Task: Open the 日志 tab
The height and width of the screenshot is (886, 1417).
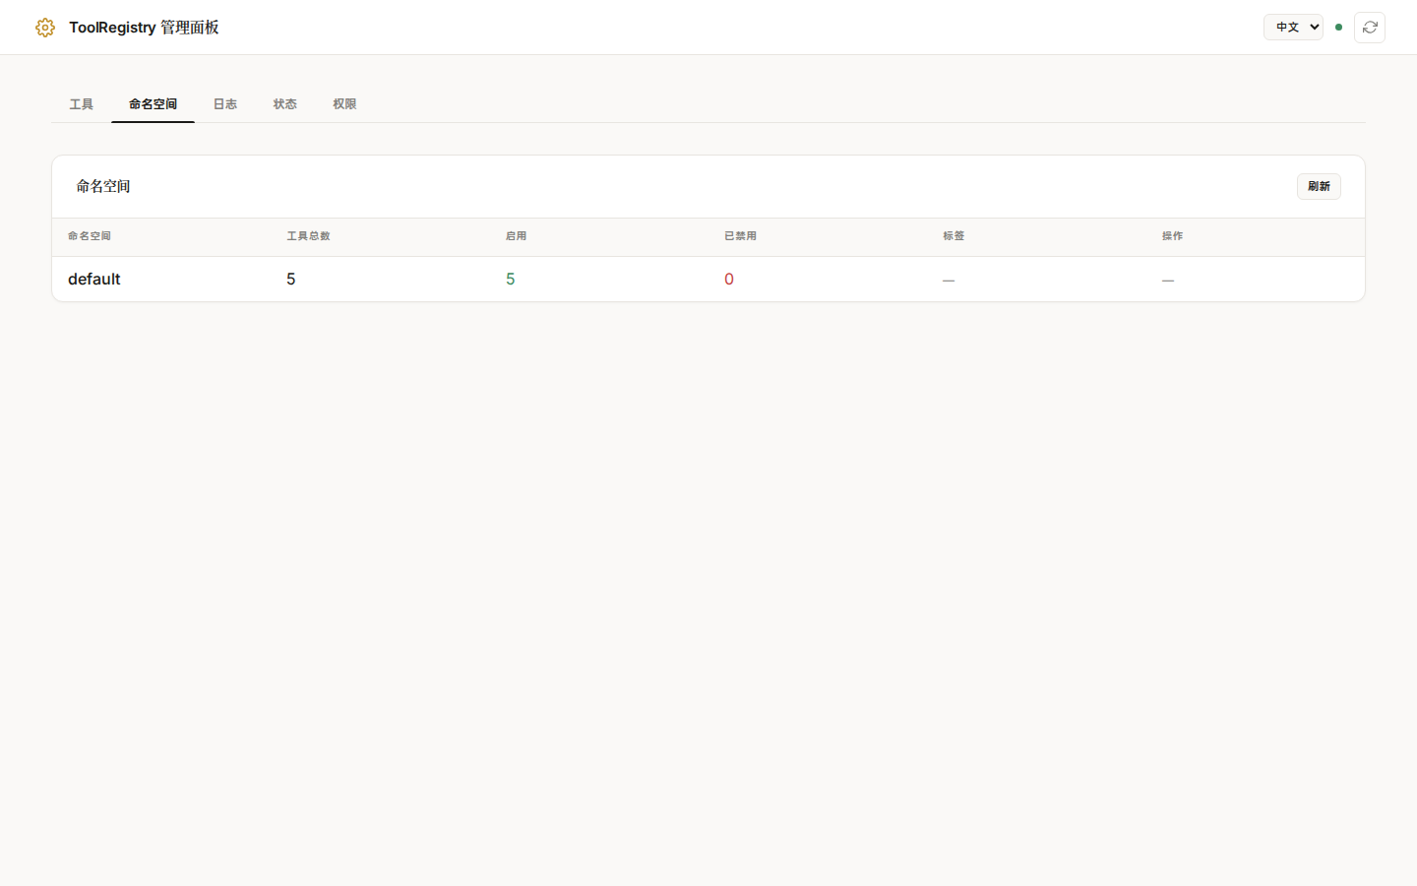Action: (225, 104)
